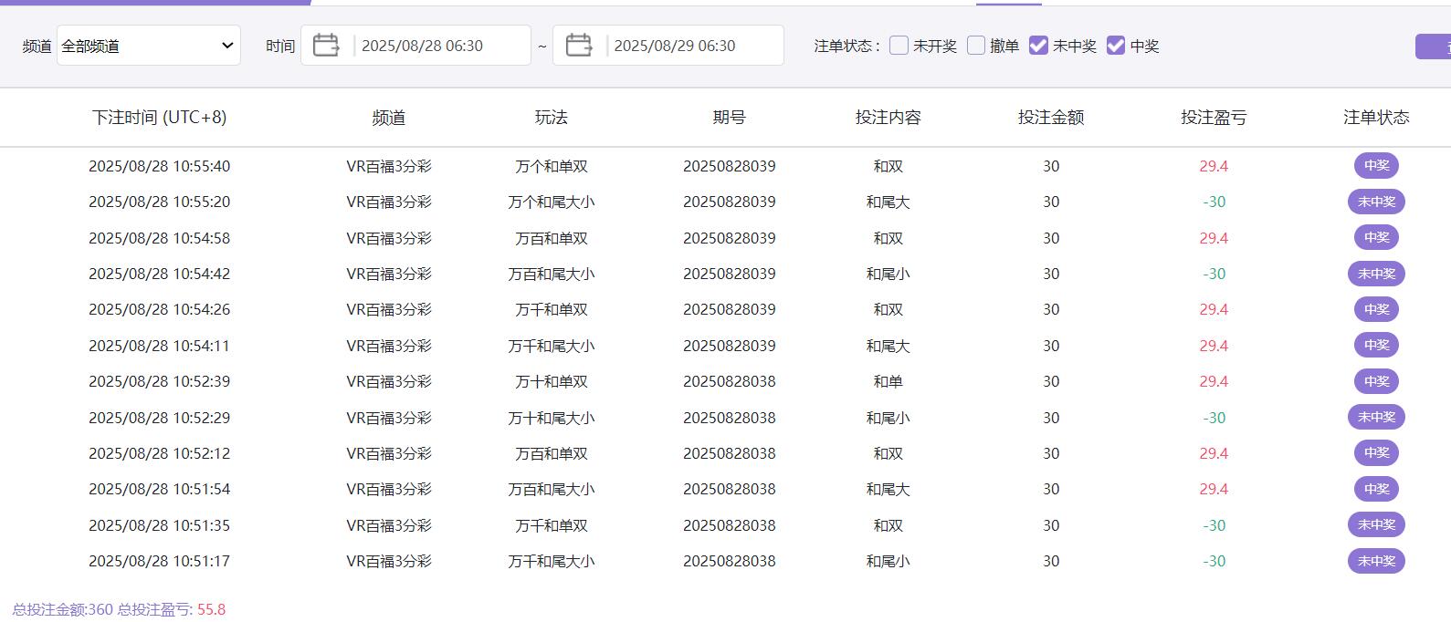Select the bet time 2025/08/28 10:51:54
The width and height of the screenshot is (1451, 622).
pyautogui.click(x=159, y=489)
